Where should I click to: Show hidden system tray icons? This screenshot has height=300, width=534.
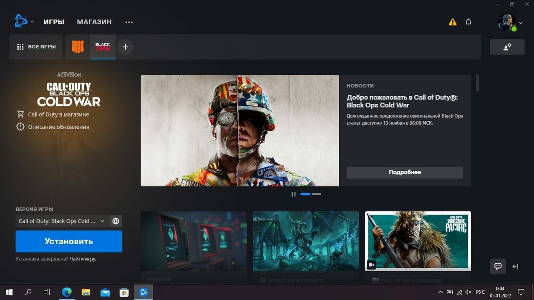440,292
